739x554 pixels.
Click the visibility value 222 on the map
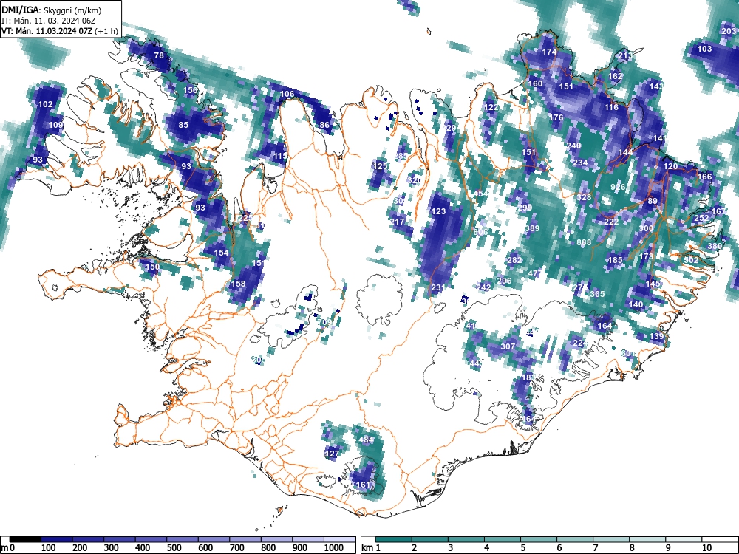tap(611, 222)
